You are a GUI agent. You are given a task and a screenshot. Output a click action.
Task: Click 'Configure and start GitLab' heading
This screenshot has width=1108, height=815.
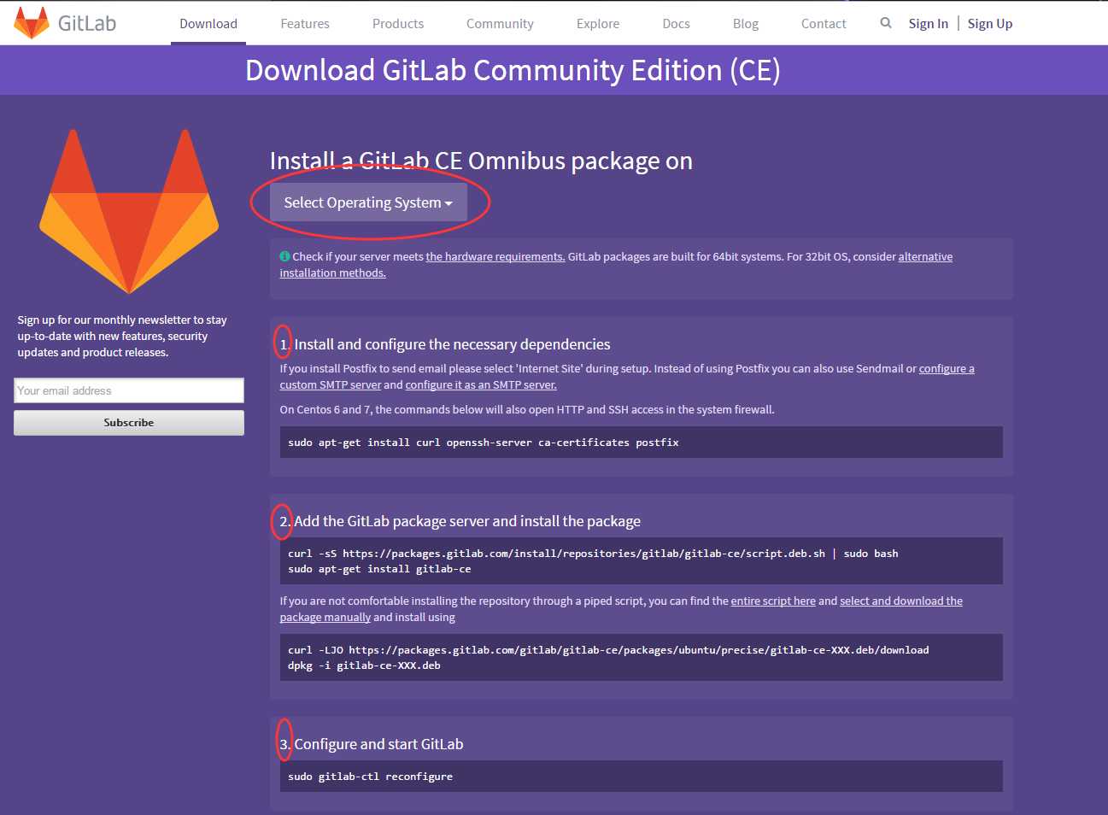(x=378, y=744)
